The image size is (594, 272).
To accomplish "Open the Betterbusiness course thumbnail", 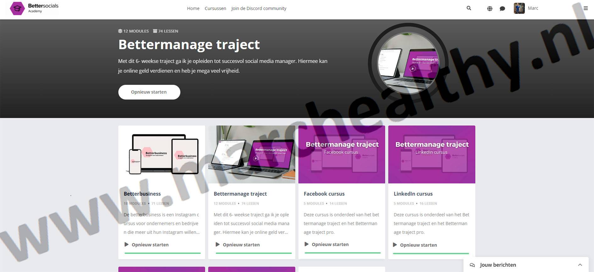I will pyautogui.click(x=162, y=154).
